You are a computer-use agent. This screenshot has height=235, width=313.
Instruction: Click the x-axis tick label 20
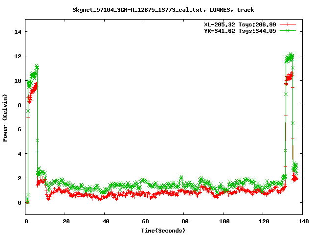point(67,221)
